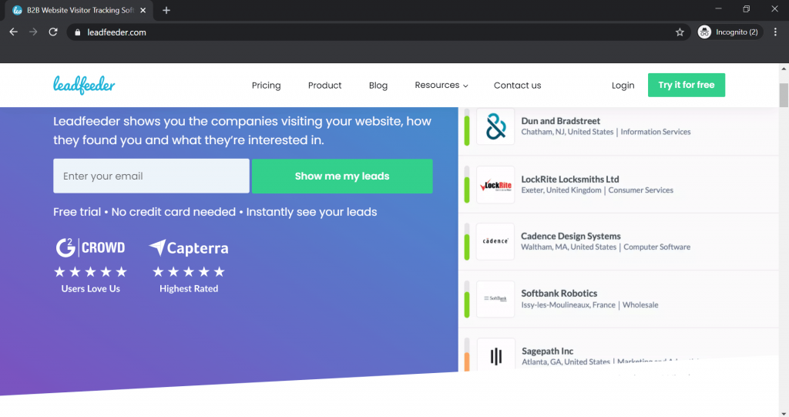Viewport: 789px width, 417px height.
Task: Click the Dun and Bradstreet logo
Action: pyautogui.click(x=495, y=126)
